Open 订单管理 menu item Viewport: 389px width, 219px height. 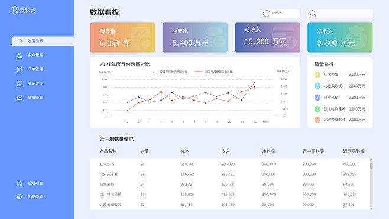[x=35, y=69]
